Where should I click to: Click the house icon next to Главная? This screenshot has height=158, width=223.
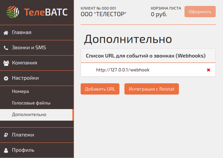click(6, 33)
